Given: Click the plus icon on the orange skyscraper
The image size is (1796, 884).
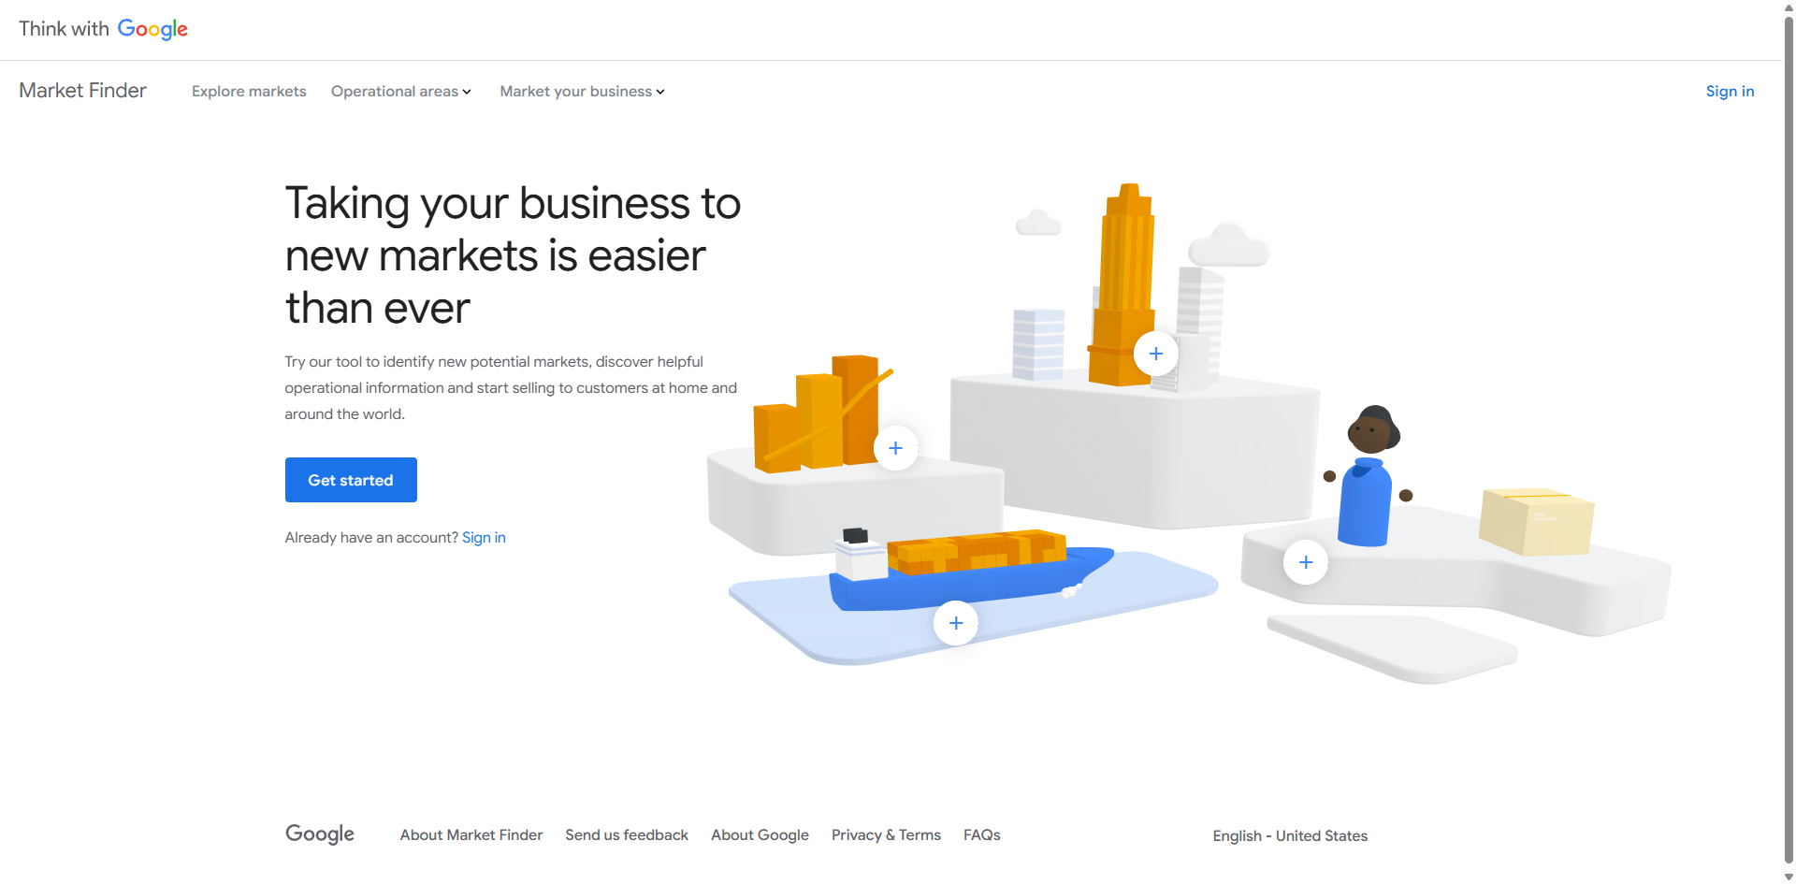Looking at the screenshot, I should coord(1155,354).
